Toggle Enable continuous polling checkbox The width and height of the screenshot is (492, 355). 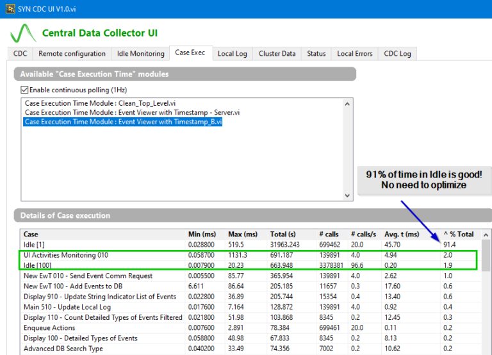(25, 90)
